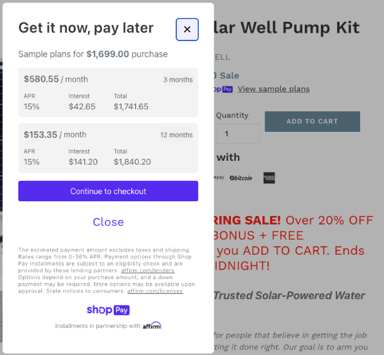Open the affirm.com/lenders link
The image size is (384, 355).
coord(148,271)
